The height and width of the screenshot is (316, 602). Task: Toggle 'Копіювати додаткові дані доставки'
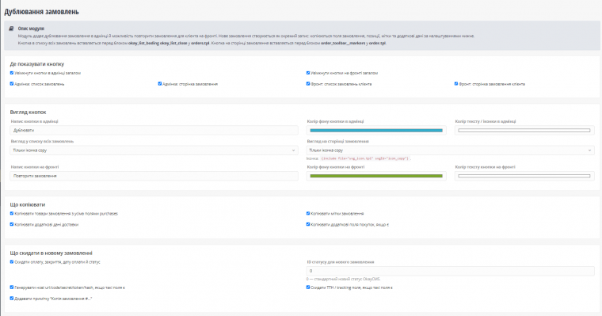point(12,224)
